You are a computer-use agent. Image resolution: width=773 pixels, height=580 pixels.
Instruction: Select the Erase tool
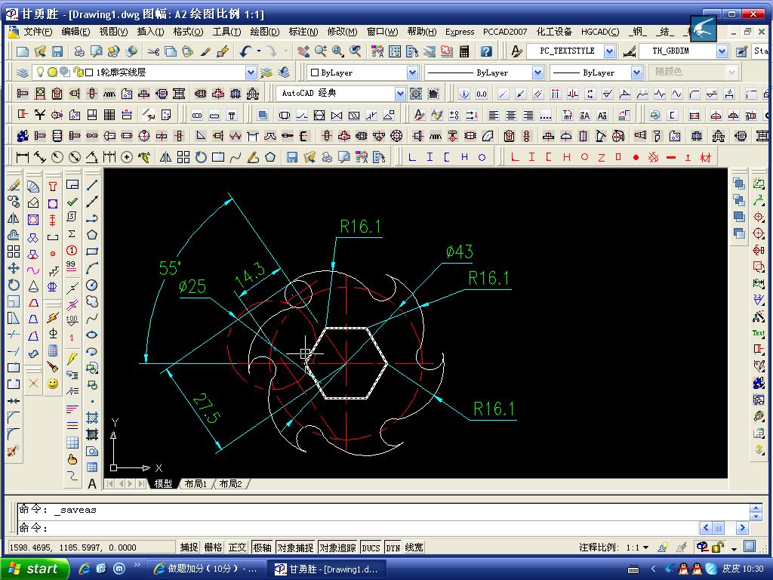14,185
